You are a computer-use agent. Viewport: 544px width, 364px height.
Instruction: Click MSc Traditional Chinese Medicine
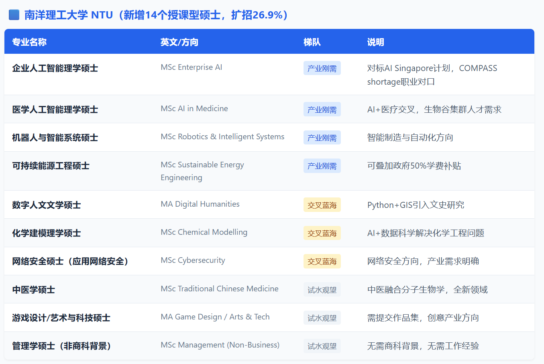click(x=220, y=289)
